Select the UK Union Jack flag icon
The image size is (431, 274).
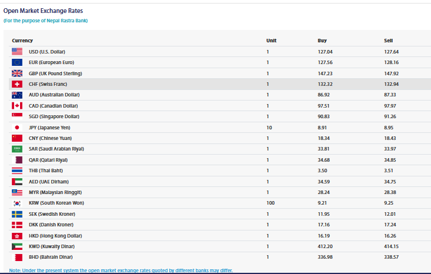click(17, 73)
